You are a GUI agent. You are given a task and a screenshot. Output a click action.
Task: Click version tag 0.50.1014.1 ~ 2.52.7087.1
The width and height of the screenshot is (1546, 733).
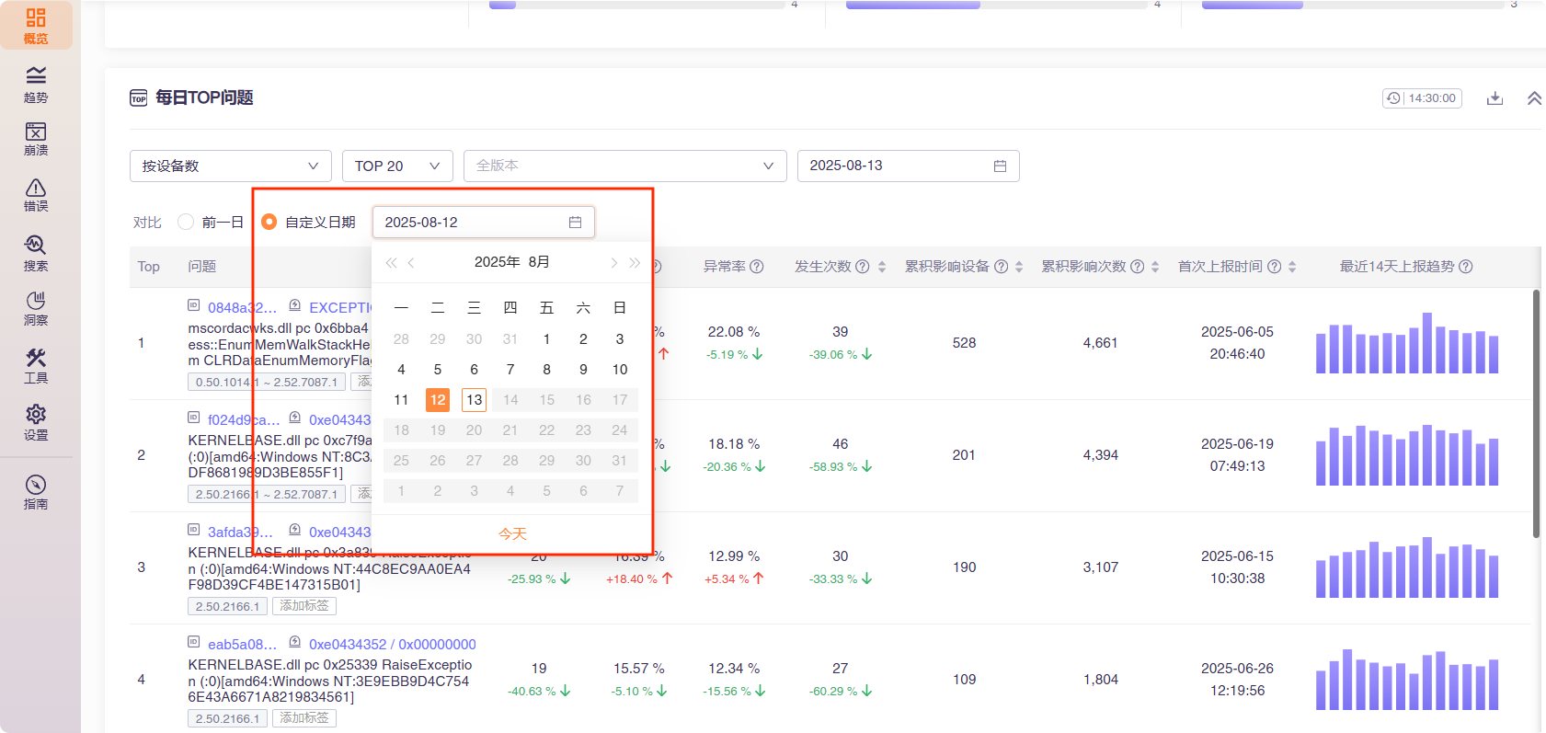[x=267, y=382]
